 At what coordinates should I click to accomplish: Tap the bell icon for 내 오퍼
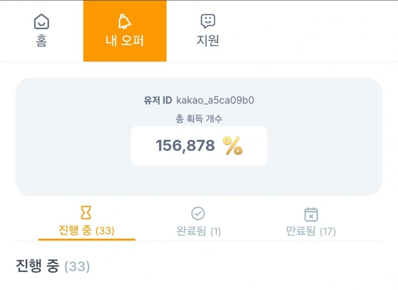(124, 21)
